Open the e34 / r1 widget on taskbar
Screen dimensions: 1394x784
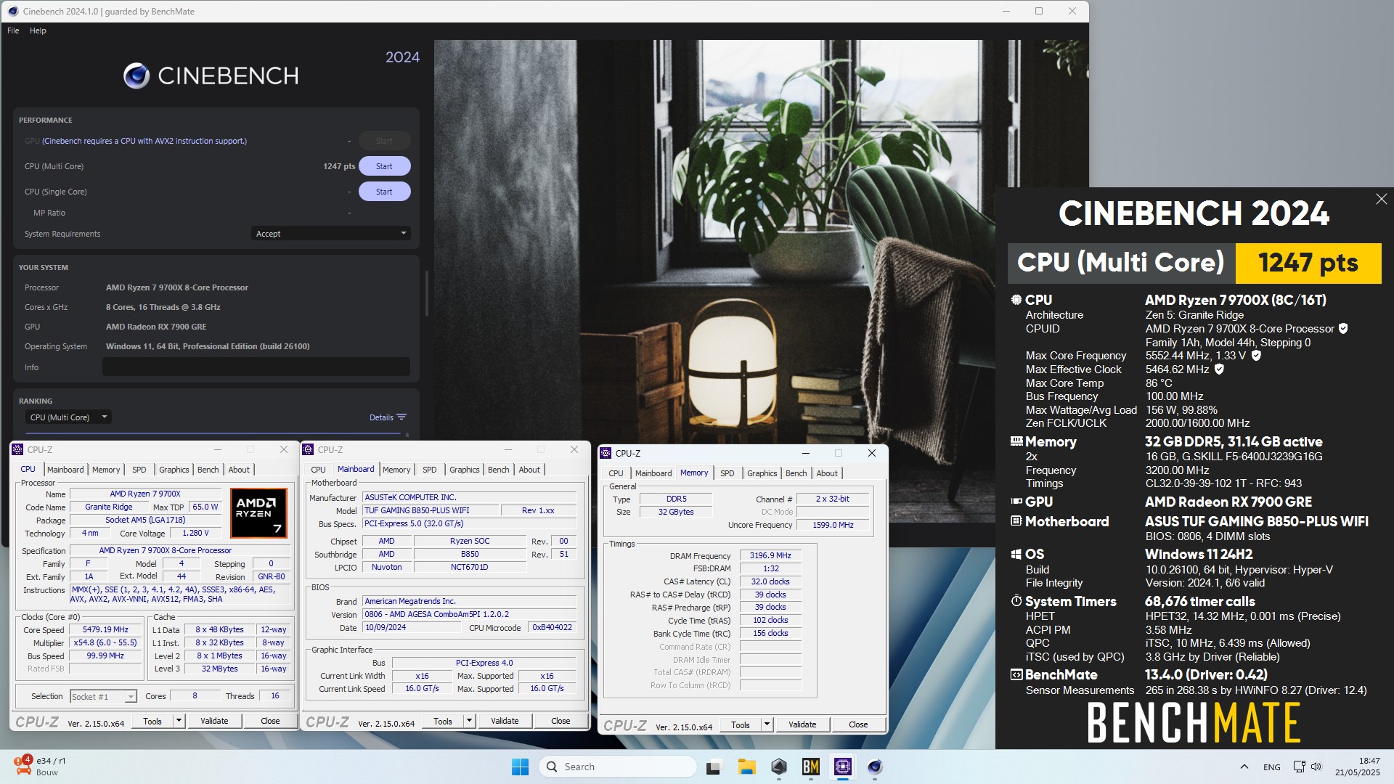pyautogui.click(x=41, y=767)
